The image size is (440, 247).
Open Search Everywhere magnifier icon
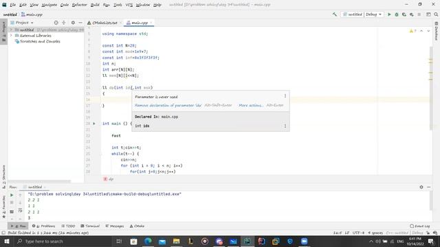[436, 14]
